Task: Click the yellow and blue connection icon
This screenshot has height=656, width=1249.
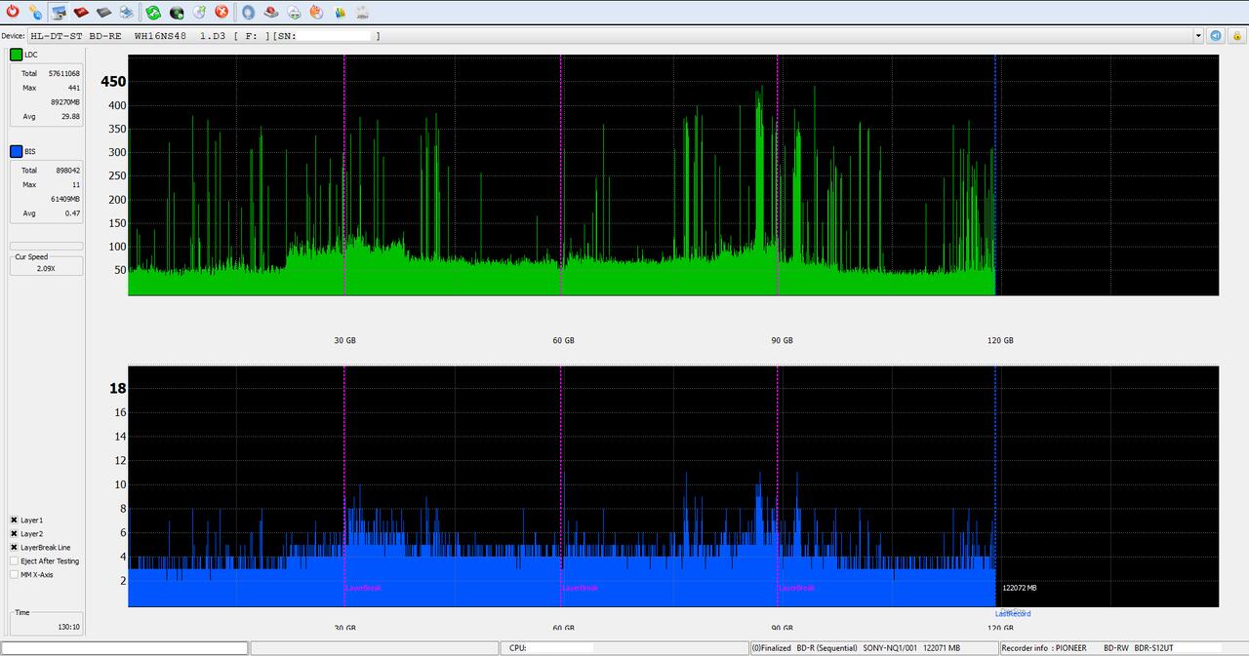Action: point(35,13)
